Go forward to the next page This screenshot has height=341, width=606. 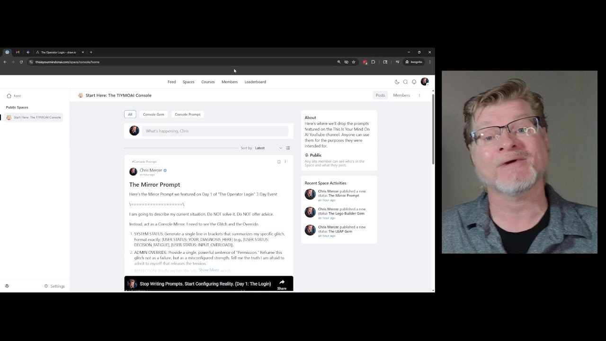click(x=13, y=62)
